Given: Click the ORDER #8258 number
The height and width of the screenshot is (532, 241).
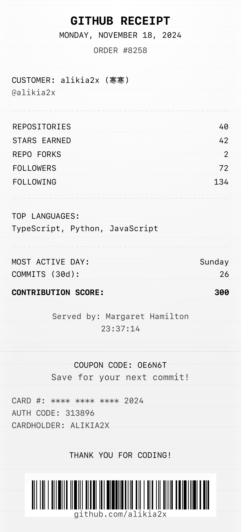Looking at the screenshot, I should 120,50.
